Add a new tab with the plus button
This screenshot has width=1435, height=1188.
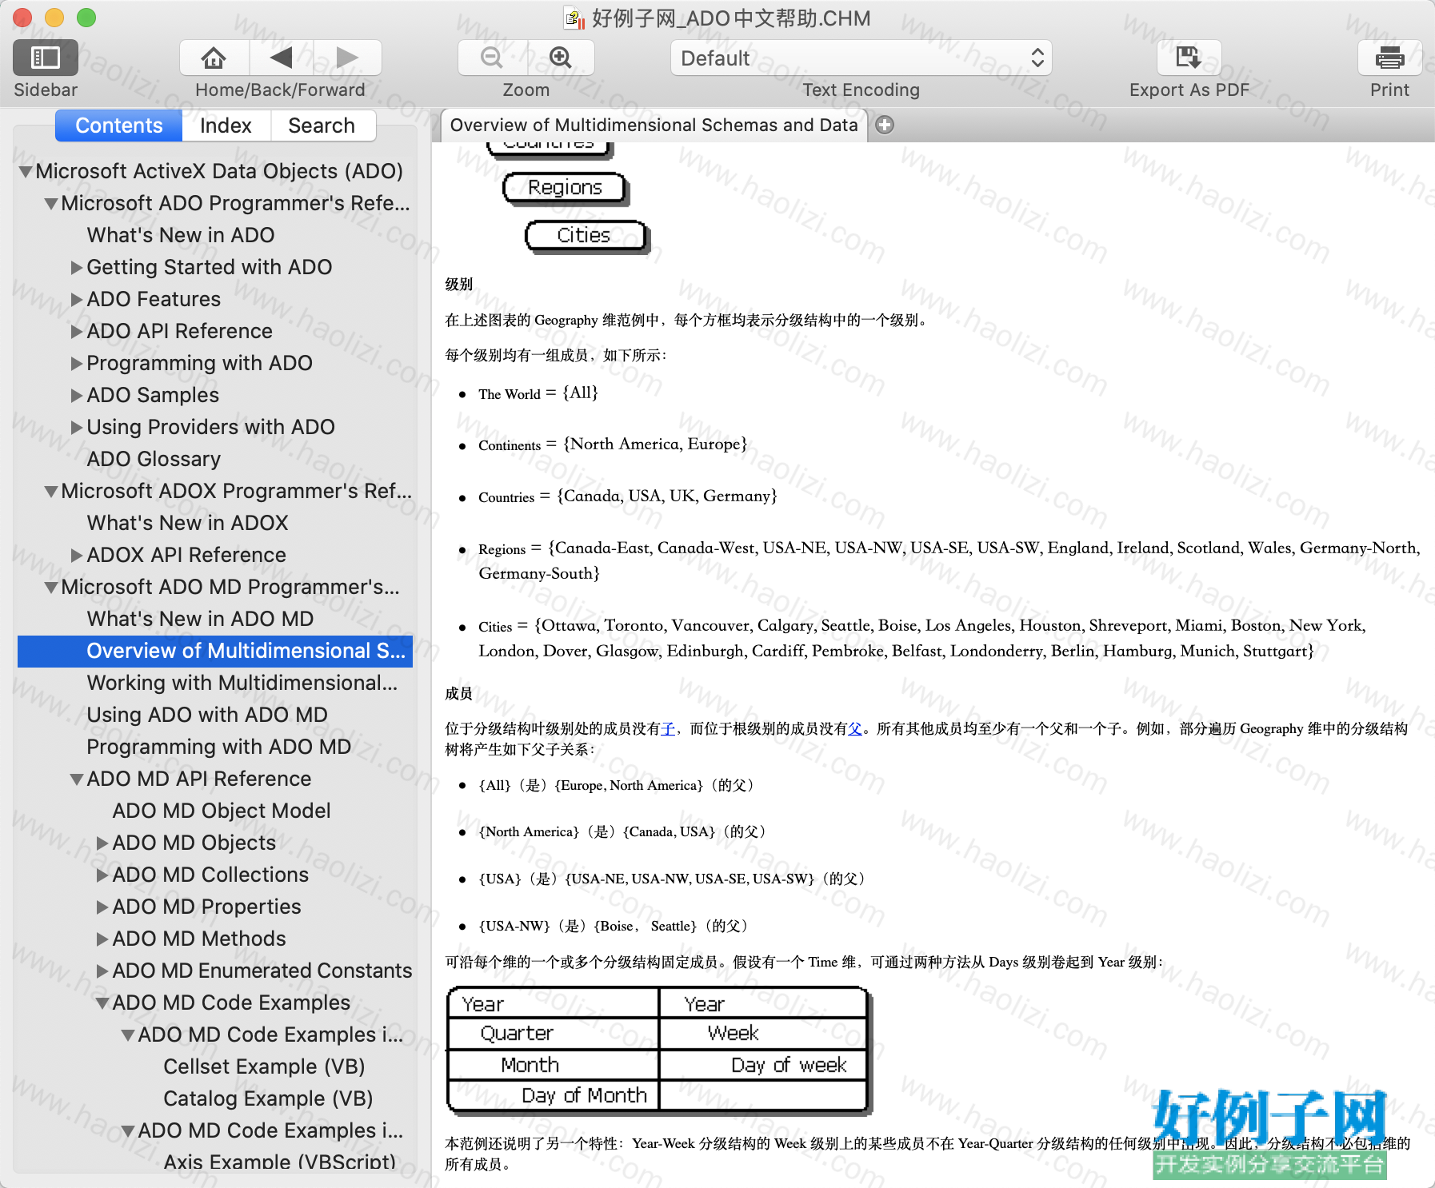coord(885,125)
